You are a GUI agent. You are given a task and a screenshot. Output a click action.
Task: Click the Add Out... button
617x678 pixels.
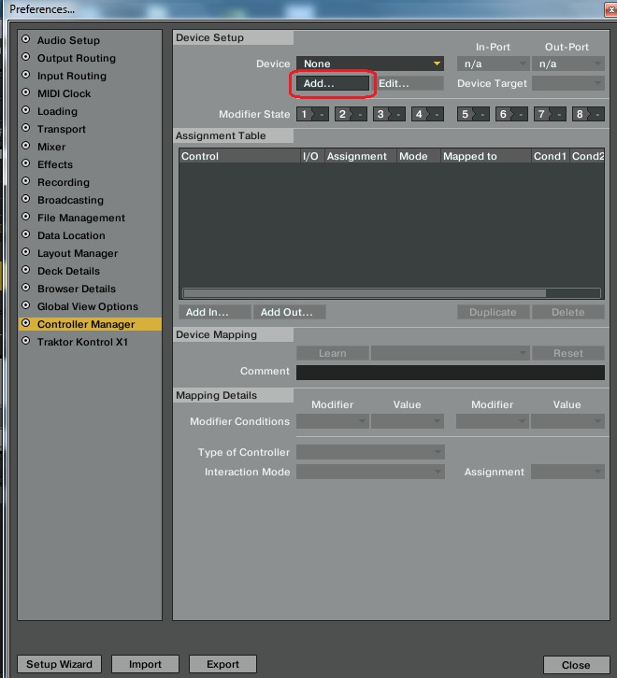290,312
